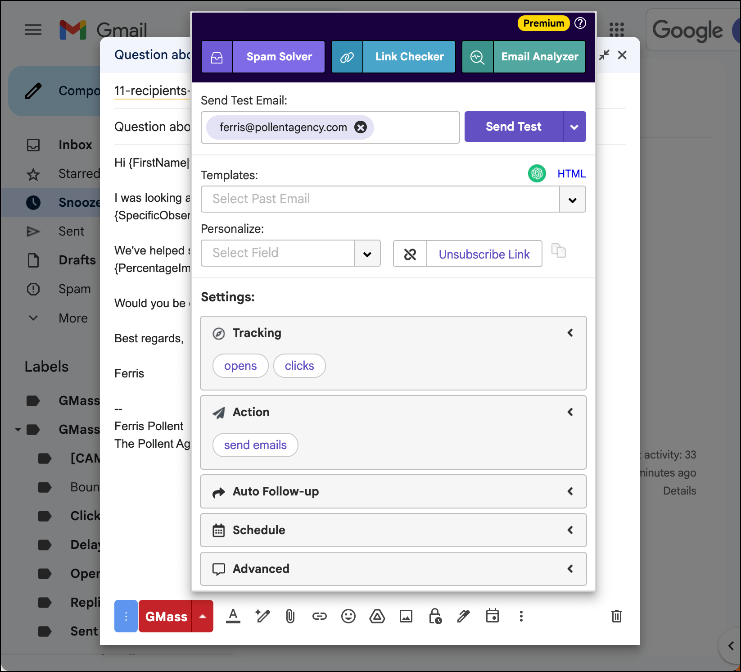Open the Starred folder

79,174
